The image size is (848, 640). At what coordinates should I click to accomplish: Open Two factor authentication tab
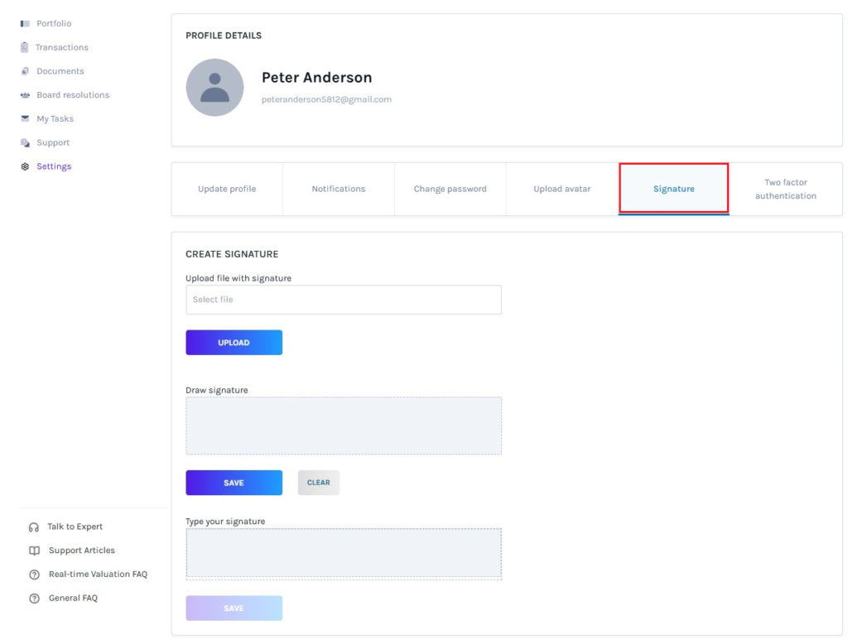click(x=786, y=189)
